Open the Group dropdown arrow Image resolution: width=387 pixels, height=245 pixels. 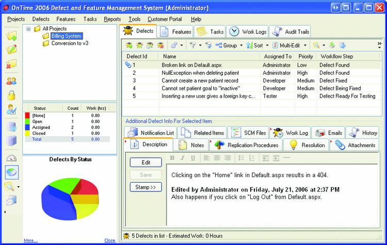click(241, 45)
